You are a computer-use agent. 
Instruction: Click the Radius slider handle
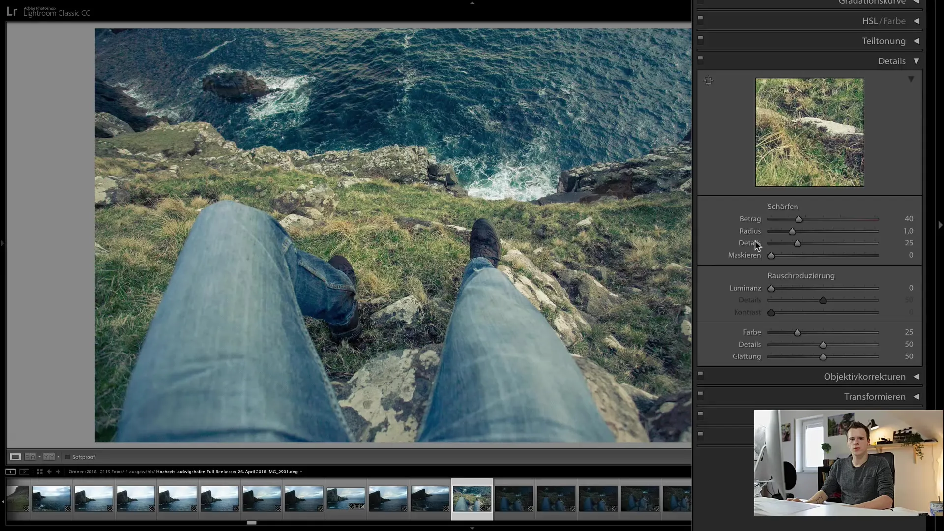coord(792,231)
